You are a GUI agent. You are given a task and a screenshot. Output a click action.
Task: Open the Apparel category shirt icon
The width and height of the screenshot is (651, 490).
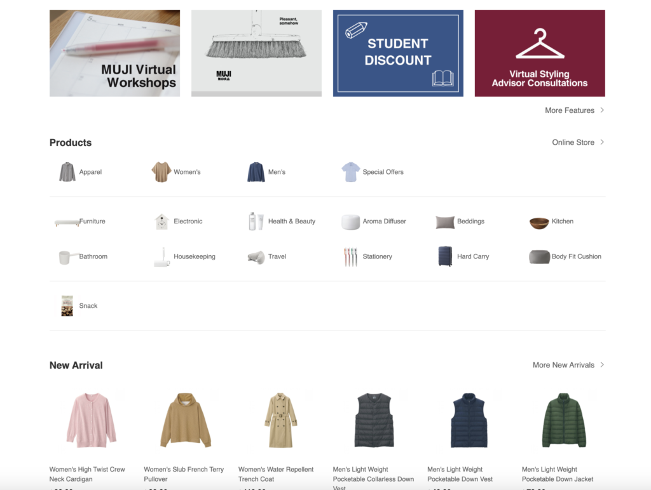67,171
